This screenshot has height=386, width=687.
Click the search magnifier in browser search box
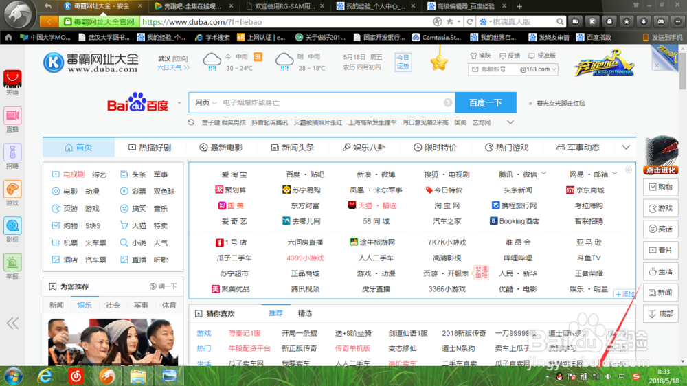(x=560, y=21)
